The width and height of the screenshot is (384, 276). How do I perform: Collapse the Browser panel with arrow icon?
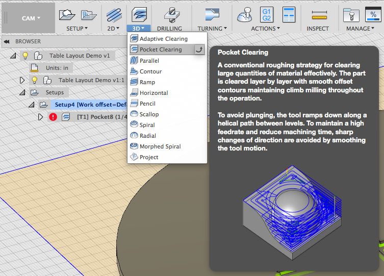pyautogui.click(x=7, y=41)
